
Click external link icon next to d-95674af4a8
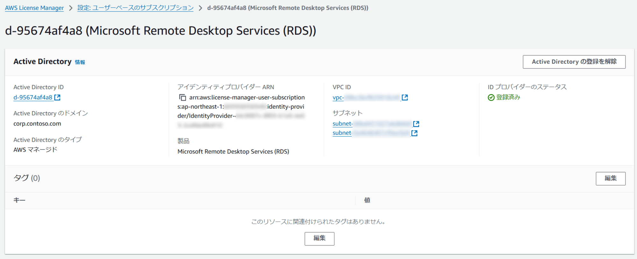57,97
